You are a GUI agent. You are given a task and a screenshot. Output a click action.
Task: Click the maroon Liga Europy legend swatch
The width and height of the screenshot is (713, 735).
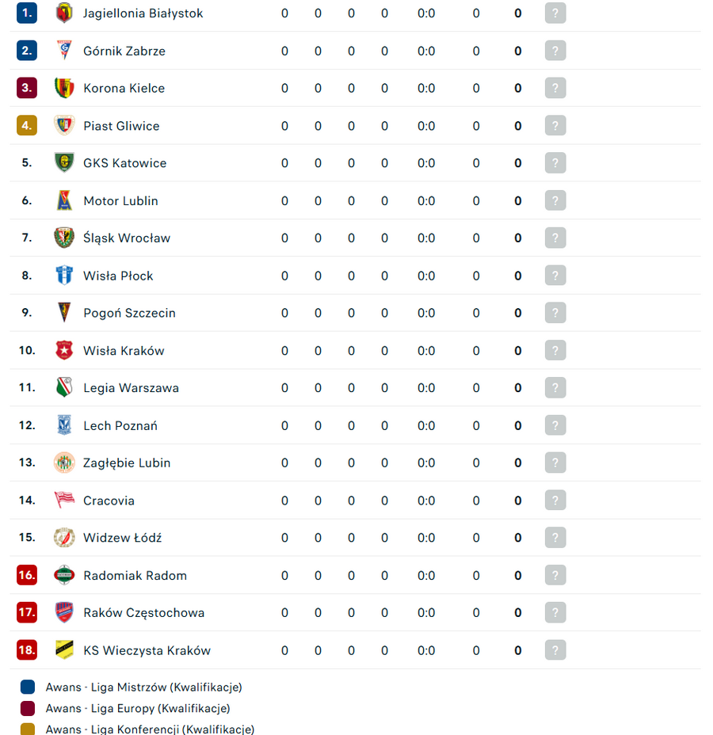pyautogui.click(x=28, y=708)
